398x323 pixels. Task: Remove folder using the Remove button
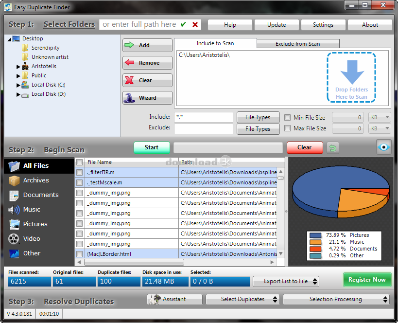pyautogui.click(x=147, y=63)
